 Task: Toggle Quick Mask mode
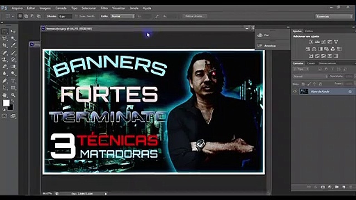[x=5, y=116]
